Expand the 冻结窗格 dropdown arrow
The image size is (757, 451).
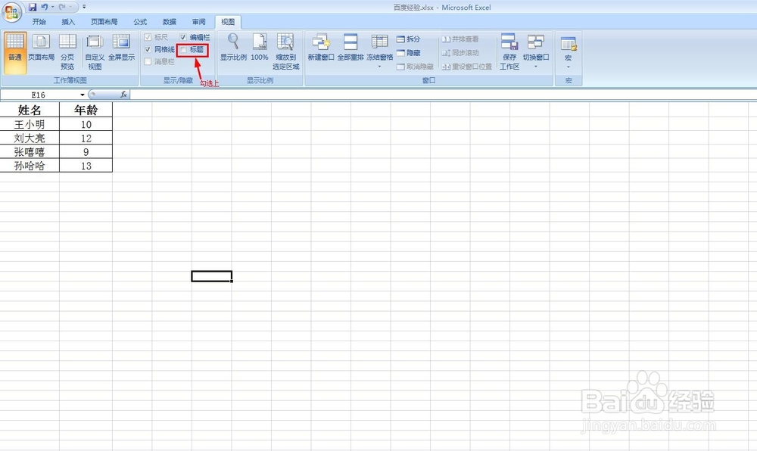379,67
